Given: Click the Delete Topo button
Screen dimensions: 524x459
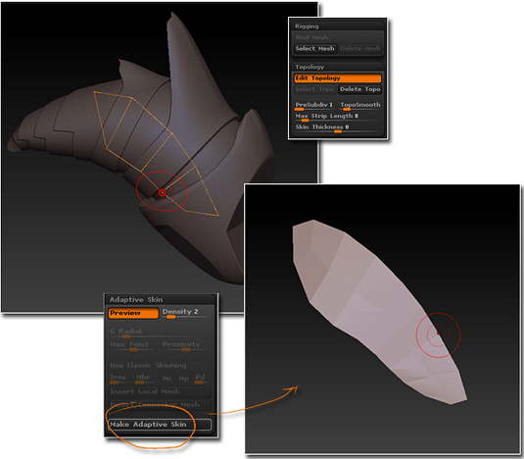Looking at the screenshot, I should click(x=359, y=89).
